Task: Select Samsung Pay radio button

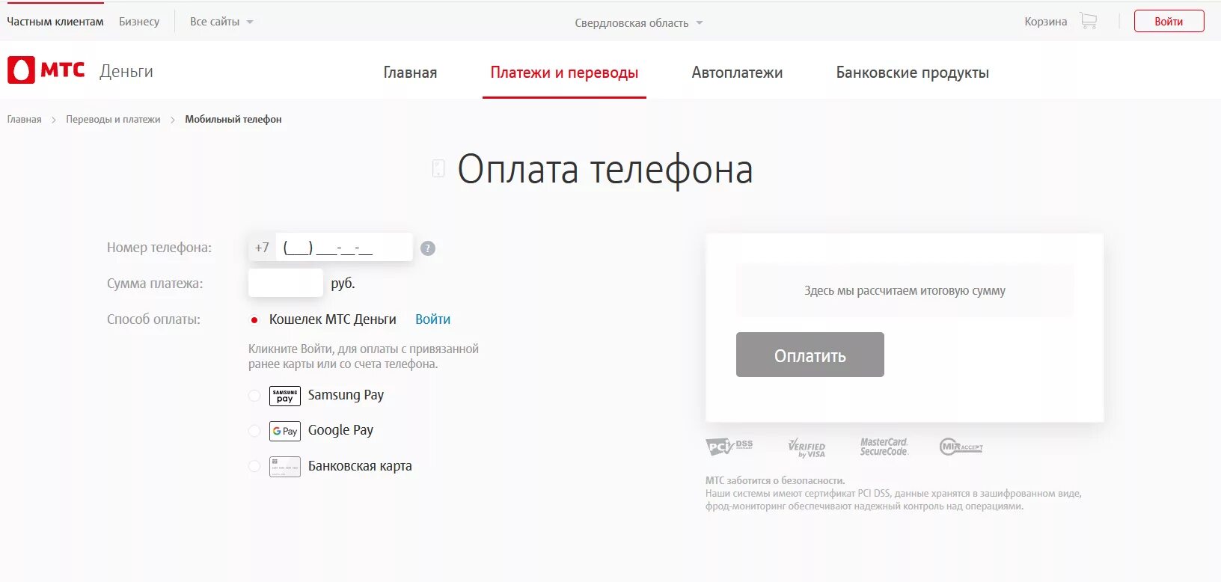Action: (254, 396)
